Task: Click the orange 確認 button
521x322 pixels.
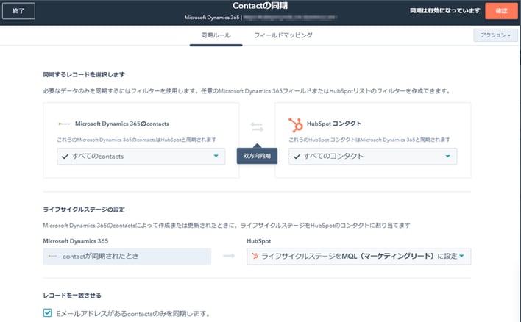Action: [x=501, y=11]
